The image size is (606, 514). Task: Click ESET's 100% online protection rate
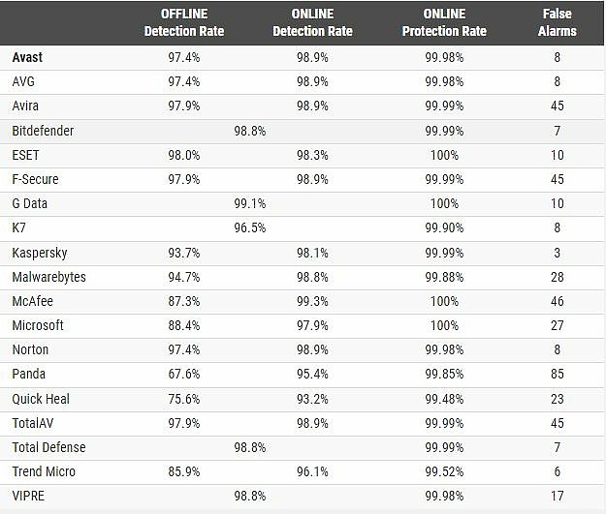pos(444,156)
